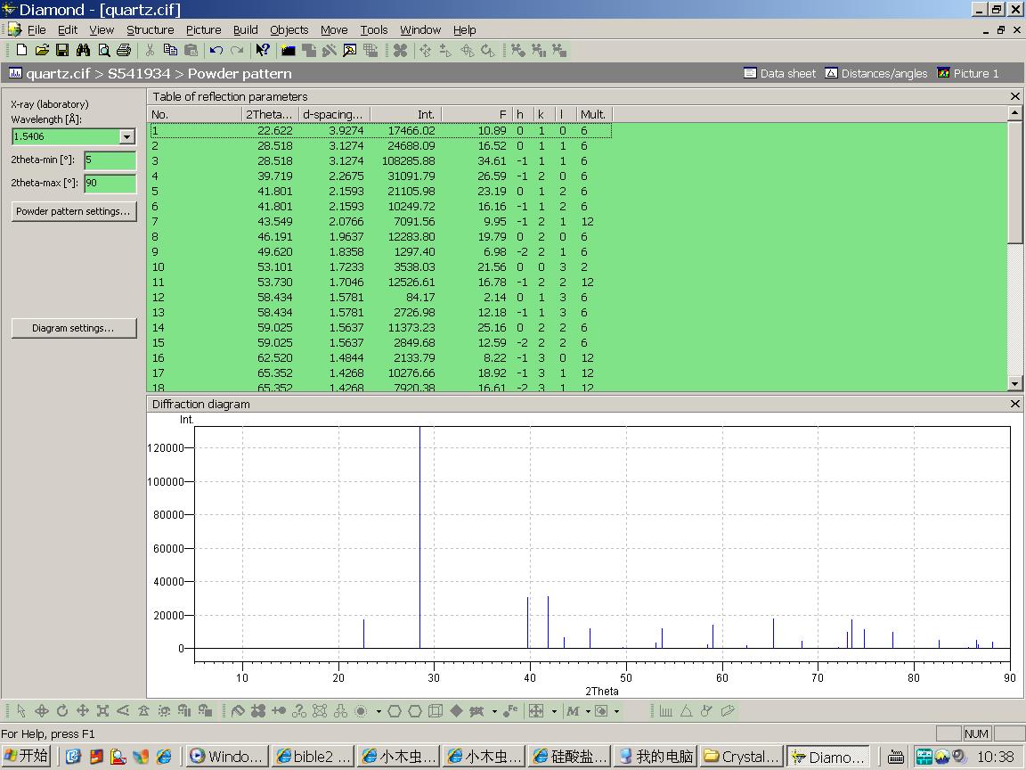Click the New document icon

[22, 51]
